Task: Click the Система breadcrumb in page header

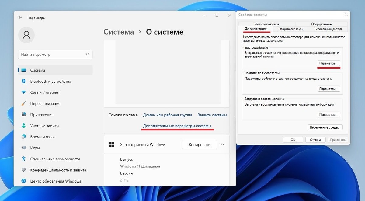Action: point(119,32)
